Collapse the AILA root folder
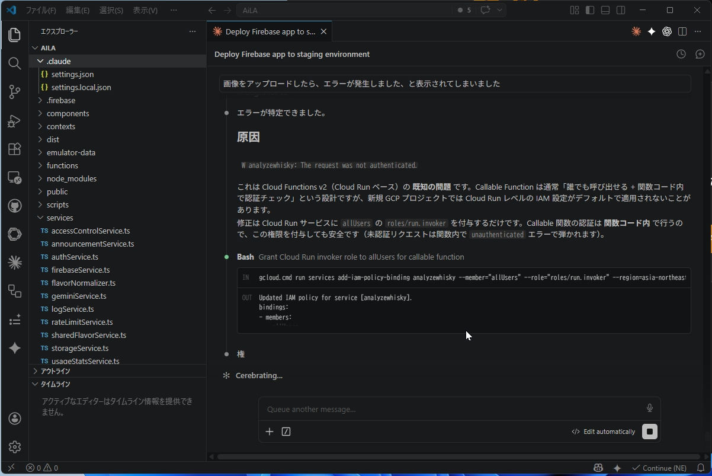This screenshot has height=476, width=712. [x=117, y=48]
